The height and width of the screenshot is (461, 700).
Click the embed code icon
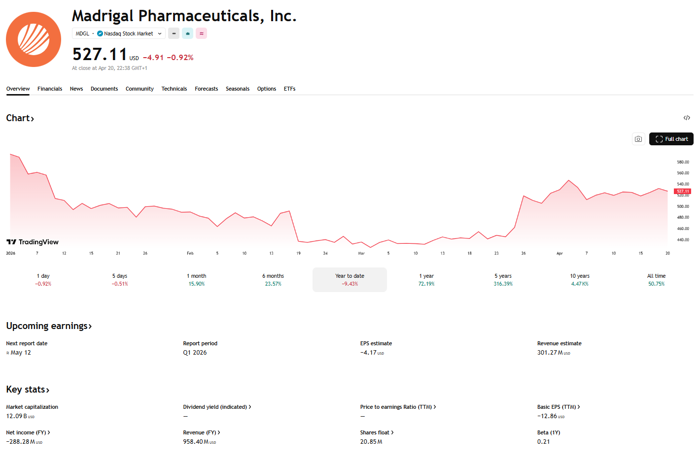[687, 118]
